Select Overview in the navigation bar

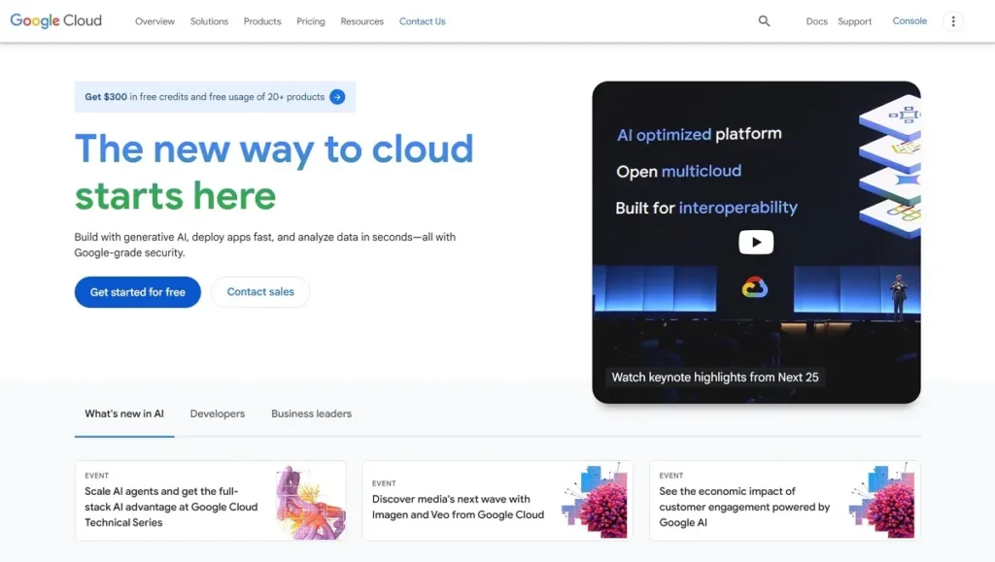(x=154, y=20)
